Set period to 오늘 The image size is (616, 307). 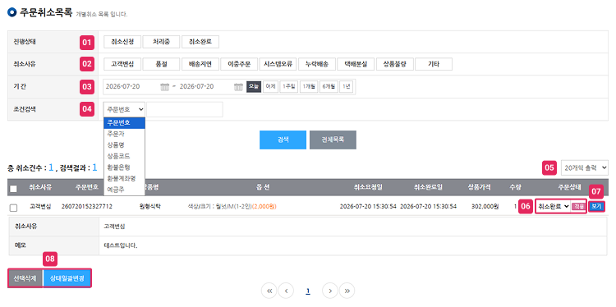[x=254, y=87]
